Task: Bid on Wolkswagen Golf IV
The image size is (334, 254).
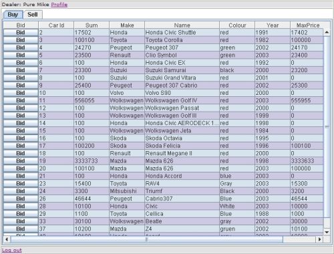Action: point(21,100)
